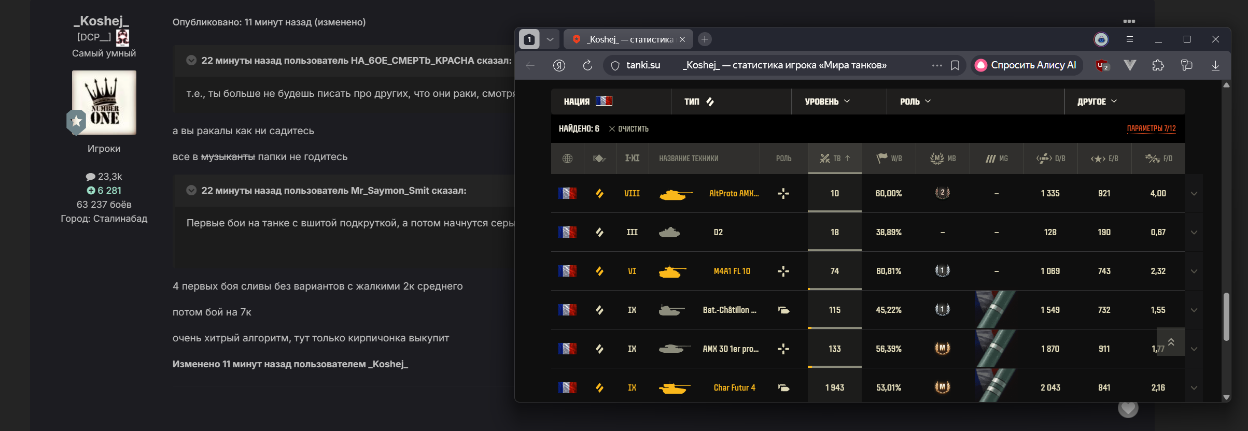Open the browser extensions puzzle icon
This screenshot has width=1248, height=431.
pos(1158,65)
